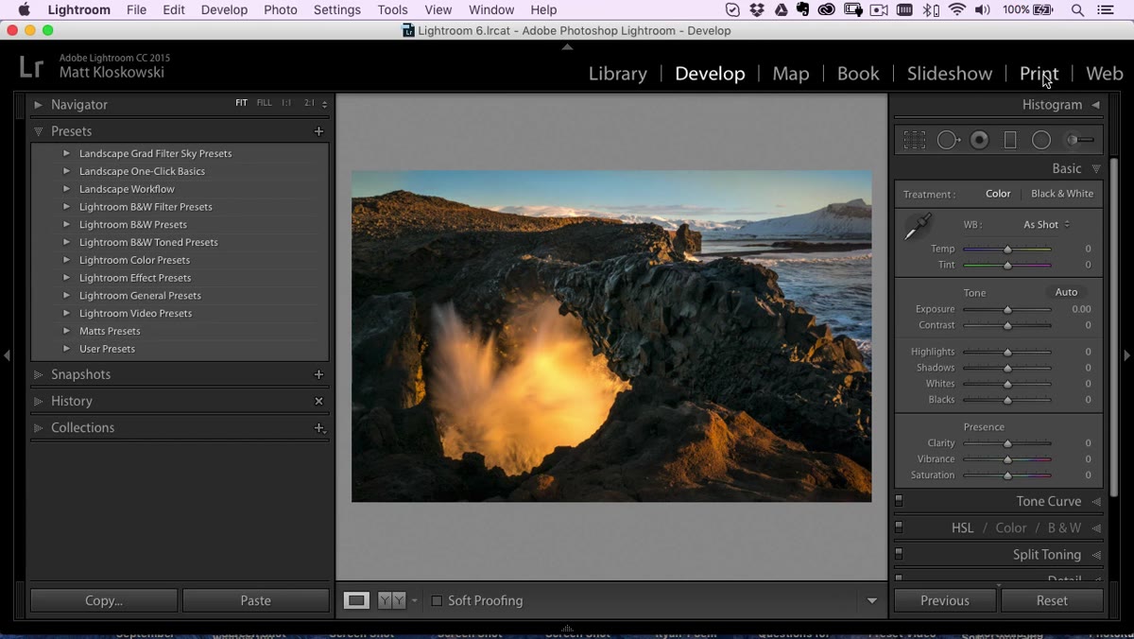The height and width of the screenshot is (639, 1134).
Task: Set Navigator zoom to 1:1
Action: click(286, 103)
